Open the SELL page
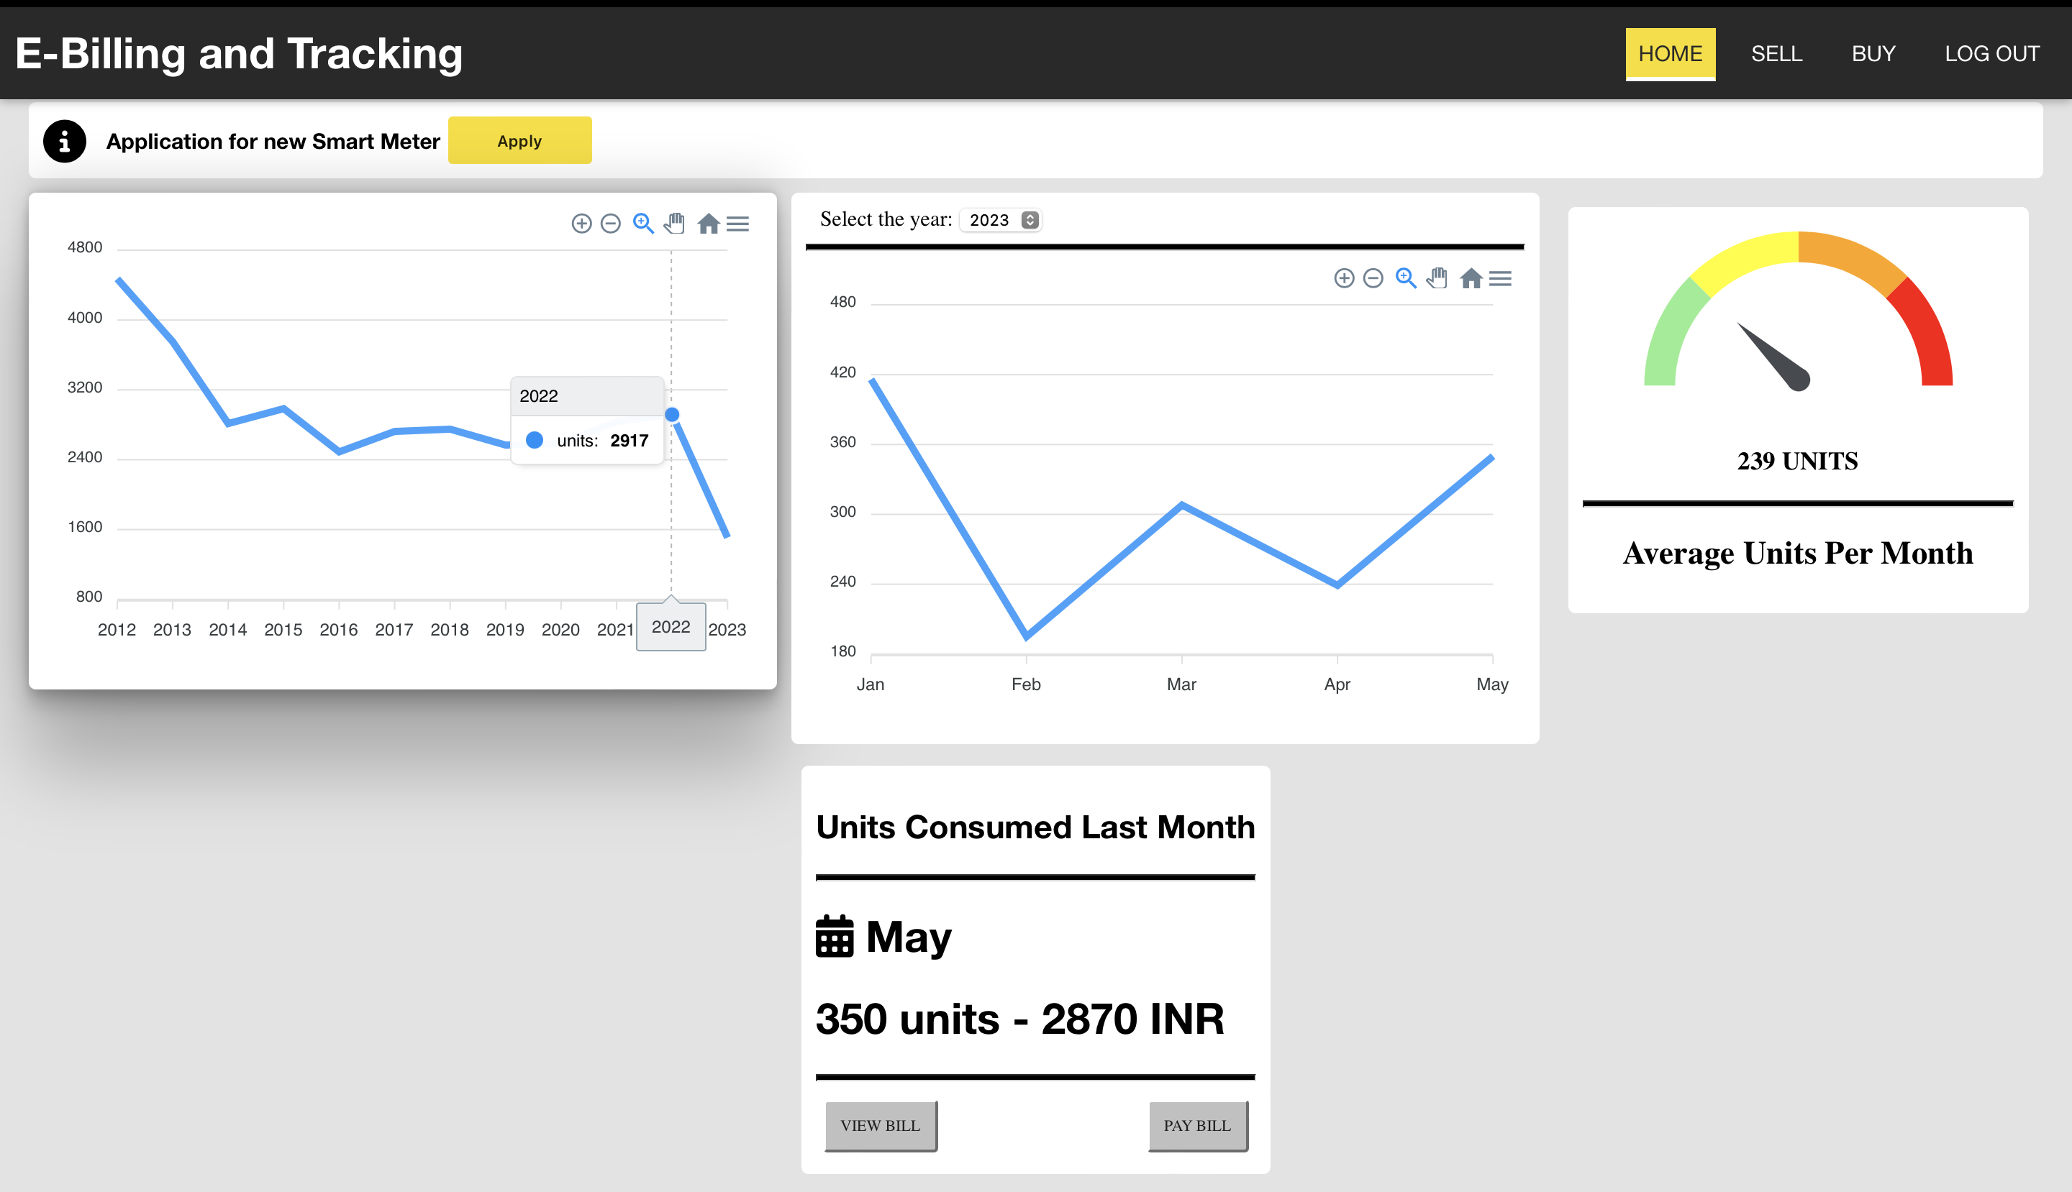2072x1192 pixels. click(1776, 54)
